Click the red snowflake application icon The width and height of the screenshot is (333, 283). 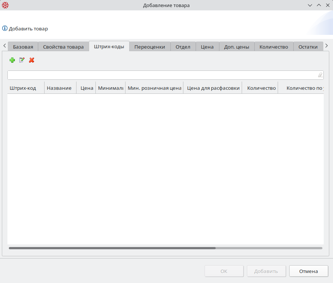point(5,5)
